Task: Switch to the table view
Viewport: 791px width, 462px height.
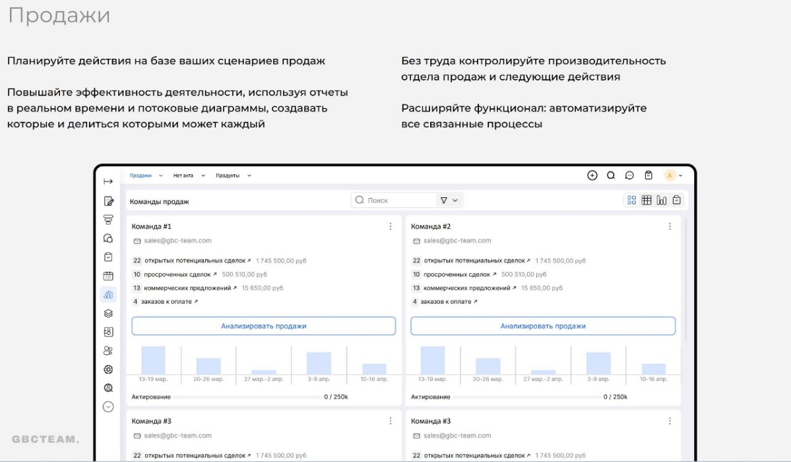Action: (647, 201)
